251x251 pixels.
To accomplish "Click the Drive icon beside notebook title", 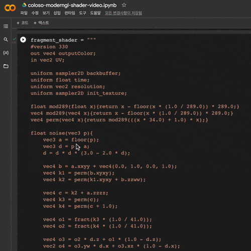I will [24, 5].
